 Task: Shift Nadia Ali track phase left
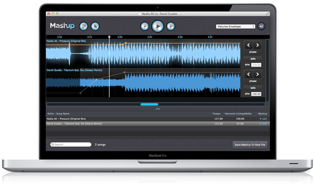(248, 45)
